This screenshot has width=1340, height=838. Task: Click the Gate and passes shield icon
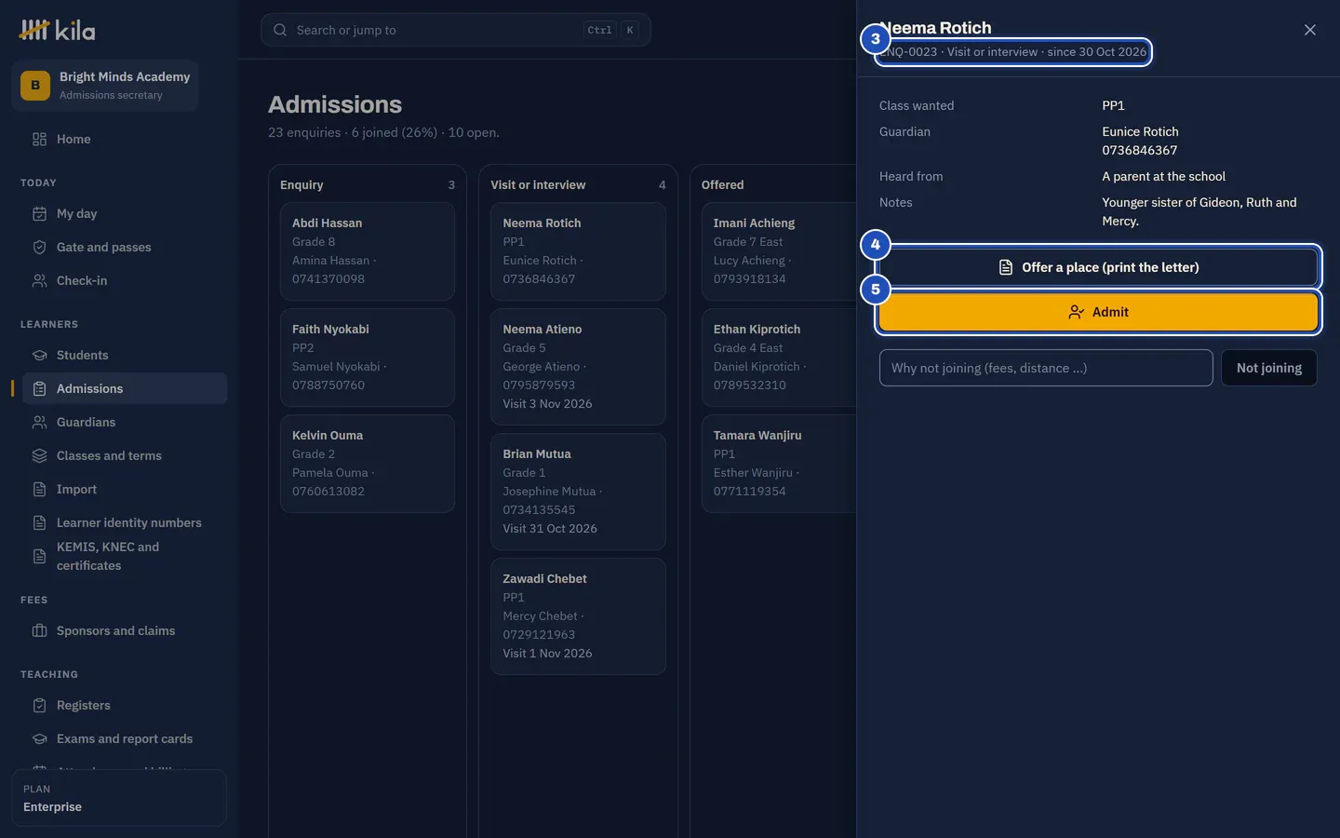coord(39,247)
